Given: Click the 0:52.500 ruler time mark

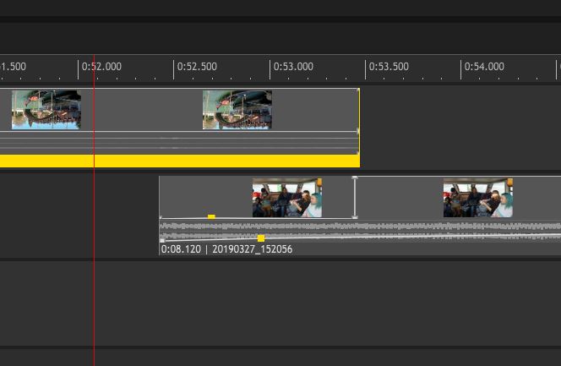Looking at the screenshot, I should (197, 67).
